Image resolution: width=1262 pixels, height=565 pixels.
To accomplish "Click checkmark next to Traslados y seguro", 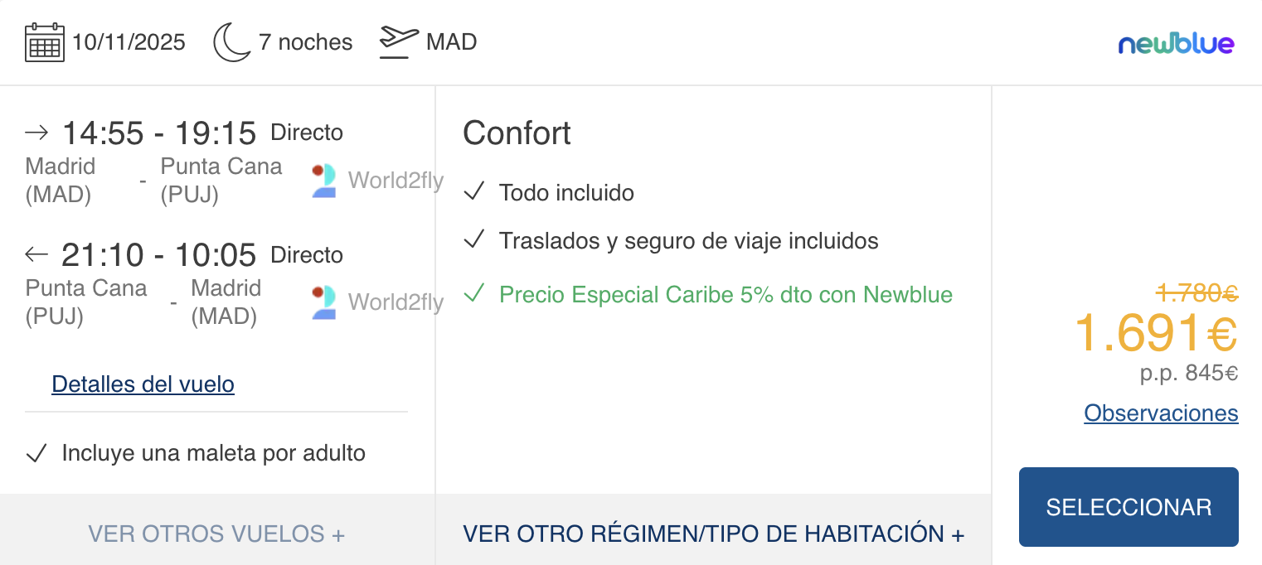I will tap(474, 240).
